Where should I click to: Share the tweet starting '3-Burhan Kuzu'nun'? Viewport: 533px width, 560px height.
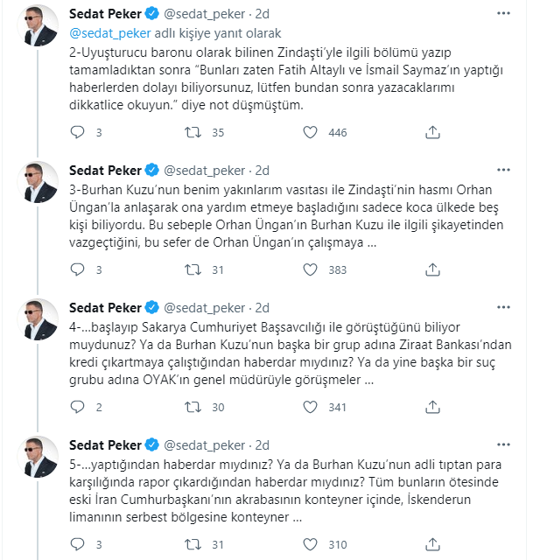pyautogui.click(x=432, y=269)
